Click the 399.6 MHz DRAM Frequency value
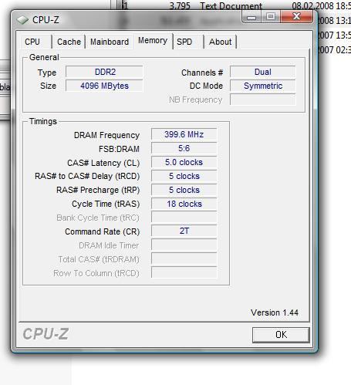Image resolution: width=351 pixels, height=385 pixels. click(184, 134)
